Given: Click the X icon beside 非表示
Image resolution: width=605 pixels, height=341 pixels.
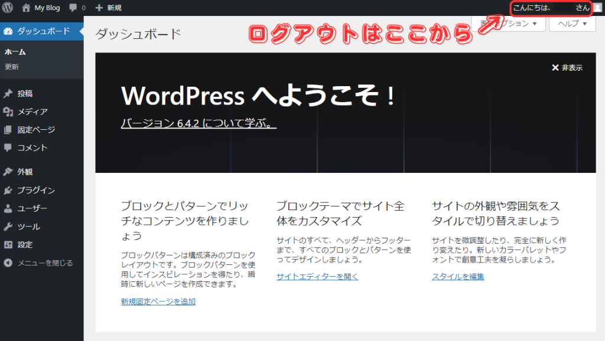Looking at the screenshot, I should coord(555,68).
